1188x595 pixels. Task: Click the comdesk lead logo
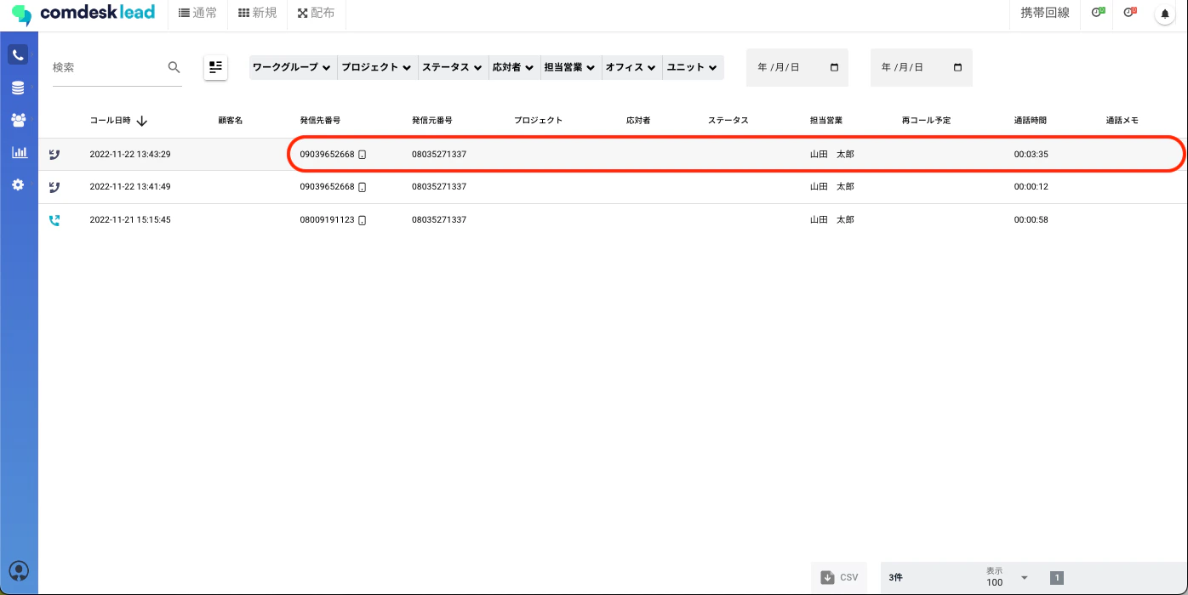pyautogui.click(x=83, y=14)
